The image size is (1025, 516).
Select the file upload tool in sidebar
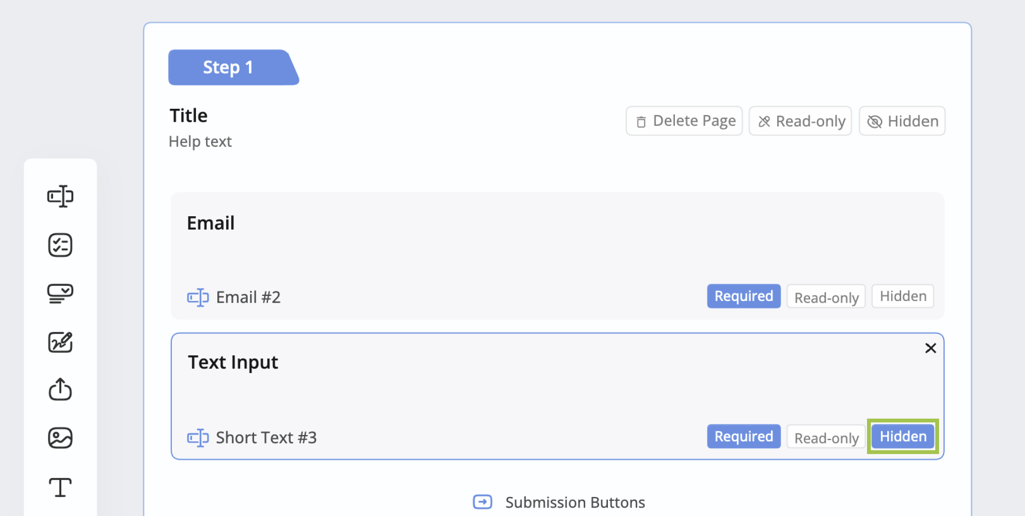point(60,389)
